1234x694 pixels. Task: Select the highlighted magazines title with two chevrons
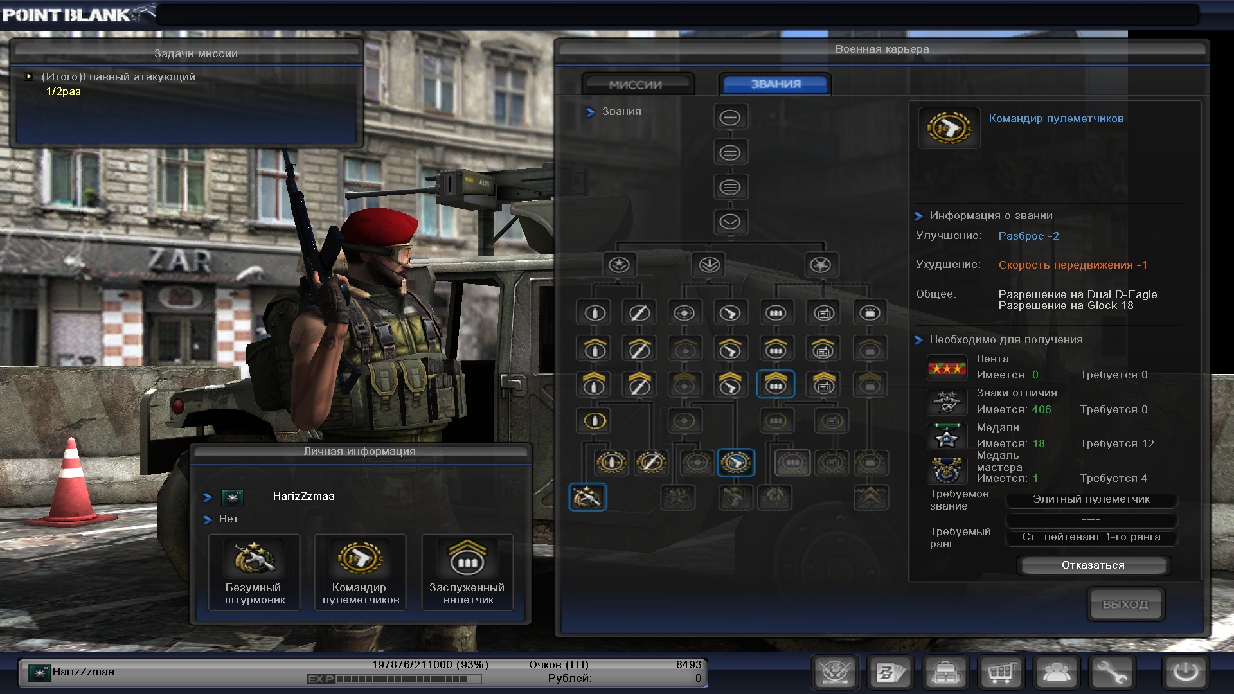(776, 384)
